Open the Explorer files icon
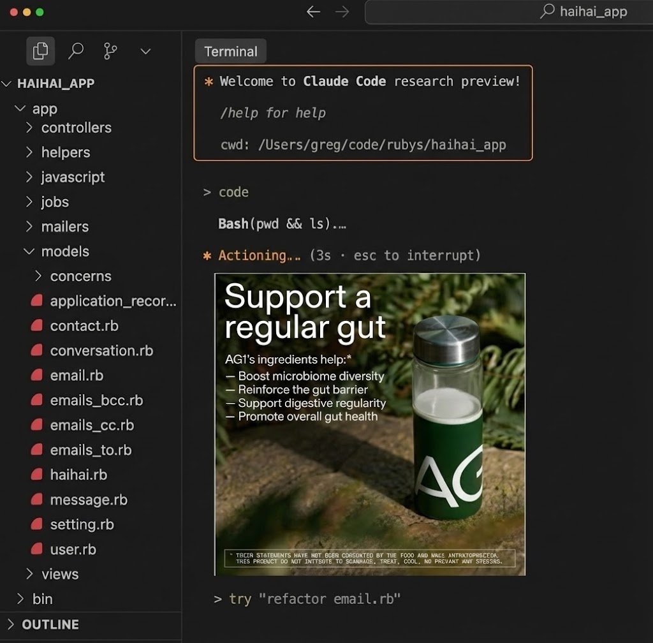Screen dimensions: 653x643 [x=40, y=51]
